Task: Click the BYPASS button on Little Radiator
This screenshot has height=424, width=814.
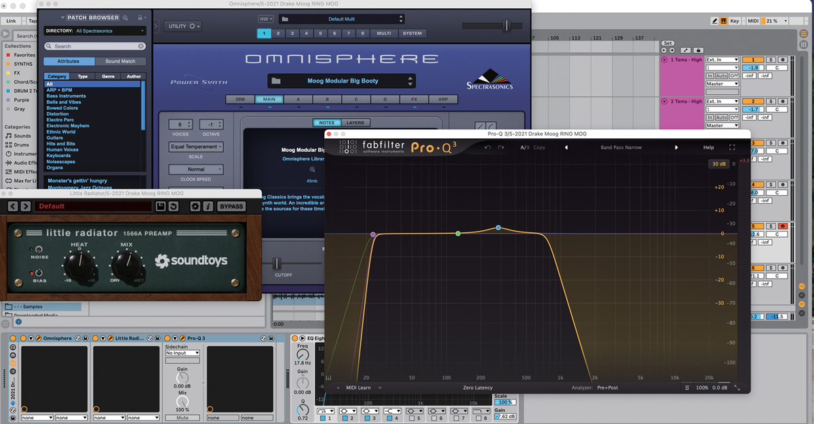Action: (231, 207)
